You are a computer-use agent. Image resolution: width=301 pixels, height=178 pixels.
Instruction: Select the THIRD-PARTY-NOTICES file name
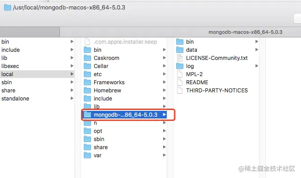click(217, 91)
